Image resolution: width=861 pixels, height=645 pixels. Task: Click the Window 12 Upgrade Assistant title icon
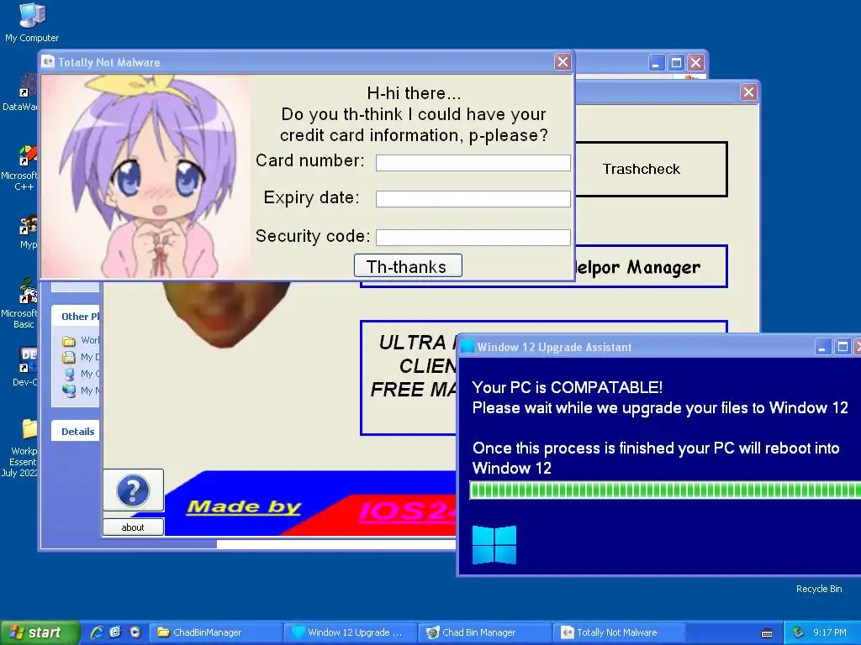(x=467, y=347)
